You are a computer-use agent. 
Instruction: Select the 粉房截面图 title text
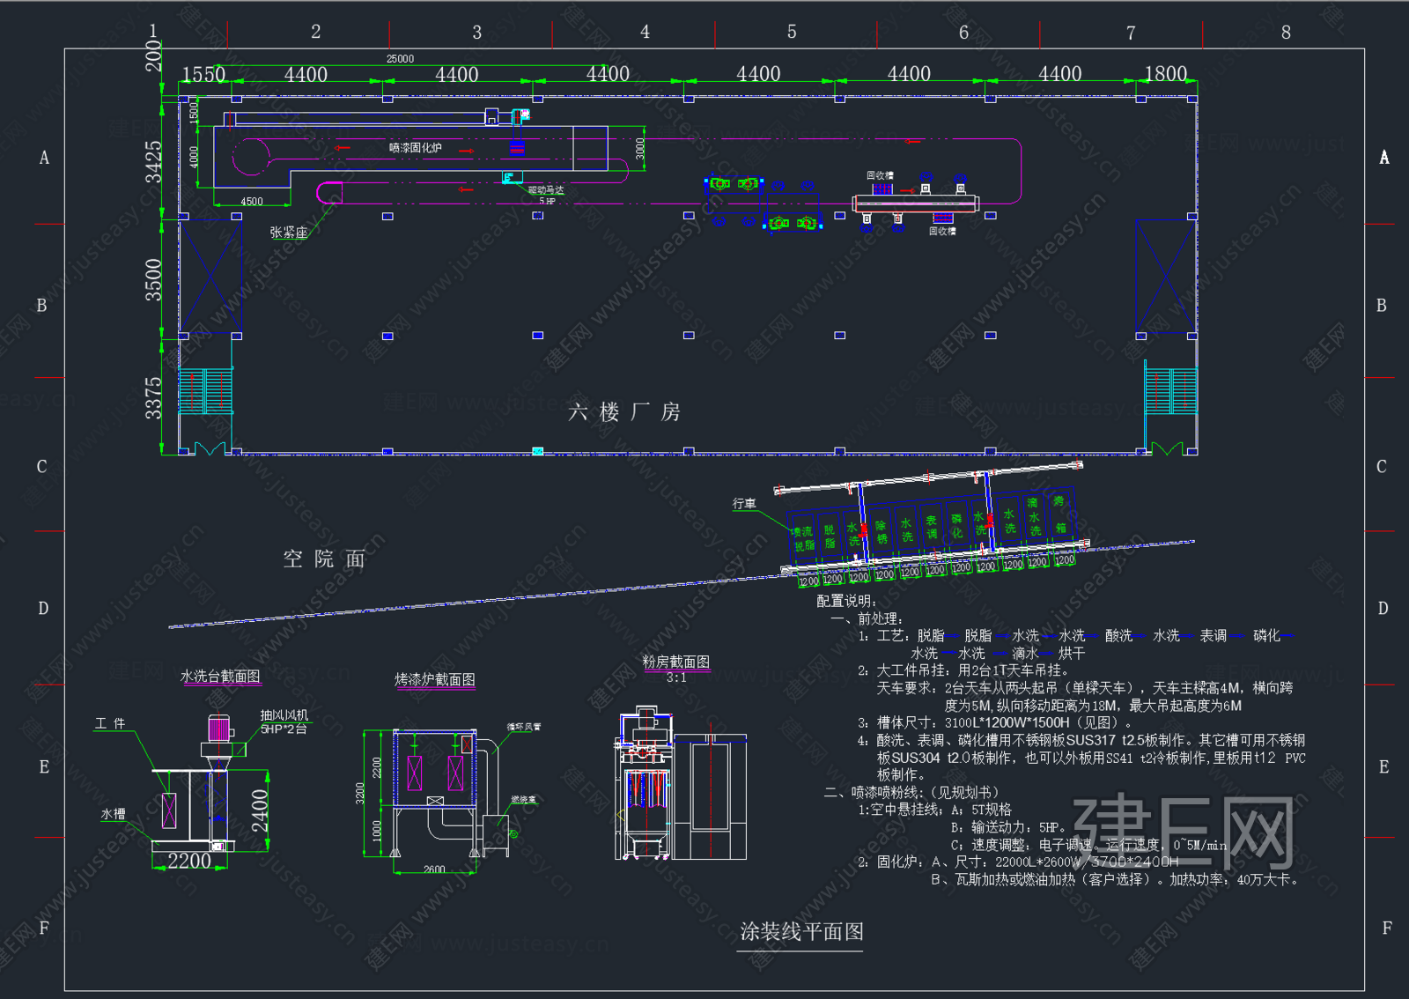pyautogui.click(x=675, y=662)
